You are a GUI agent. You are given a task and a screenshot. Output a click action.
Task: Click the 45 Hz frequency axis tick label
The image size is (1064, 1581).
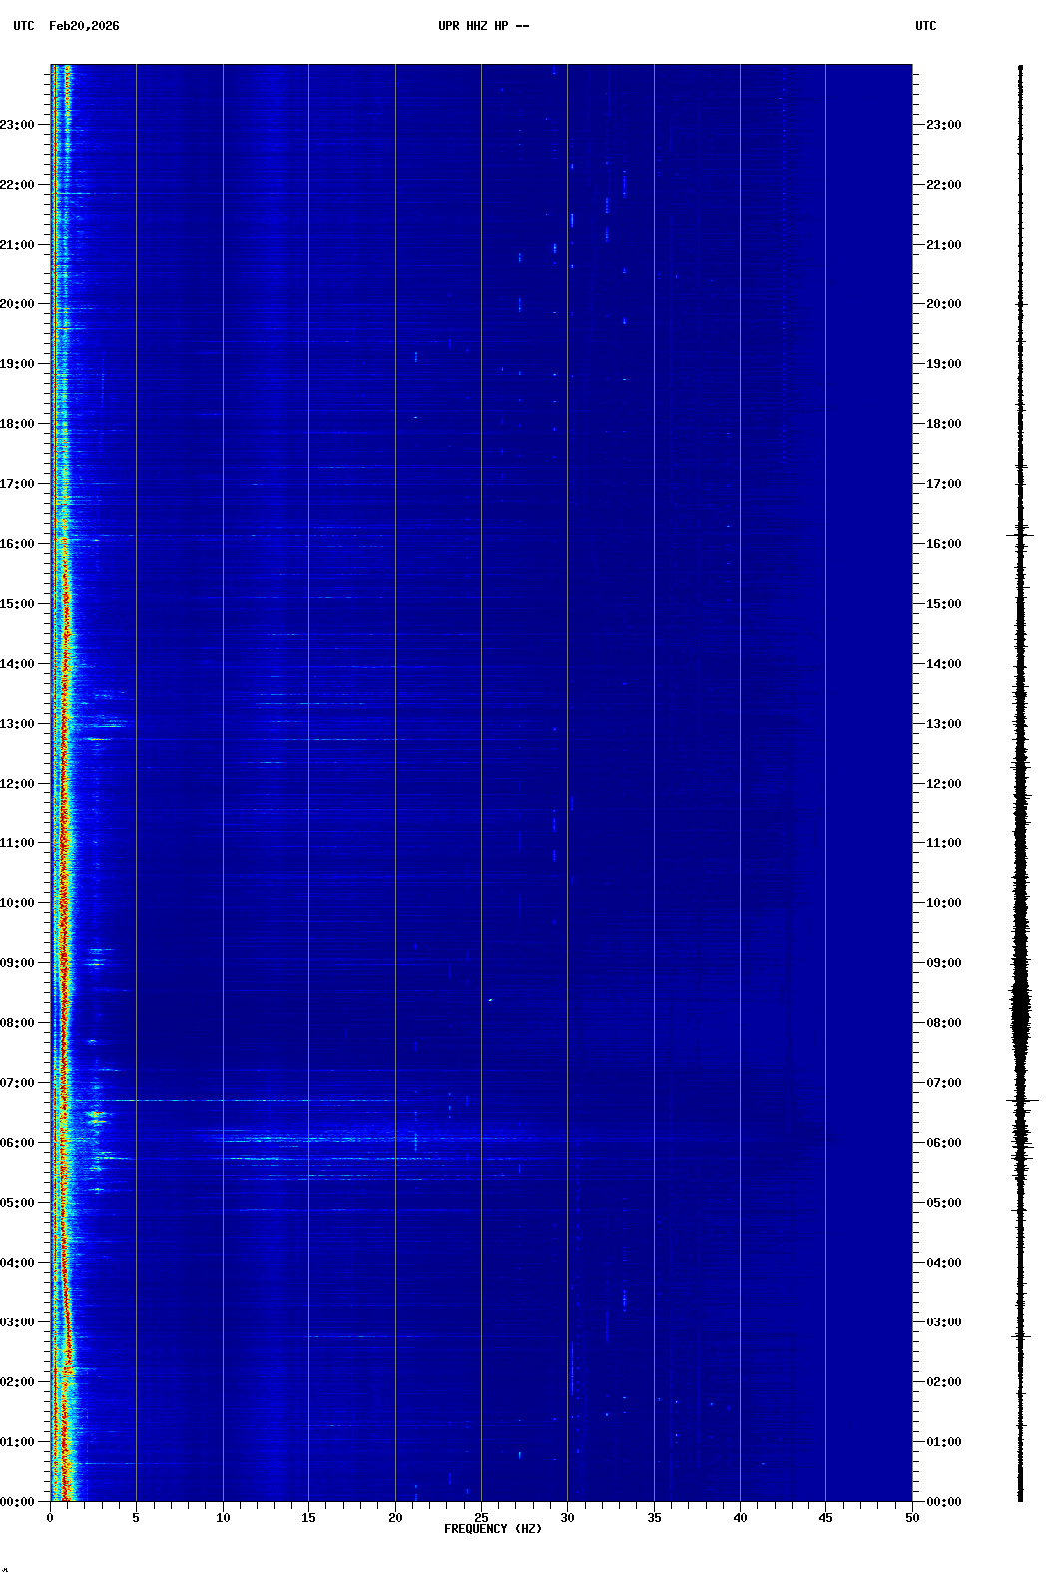coord(825,1517)
